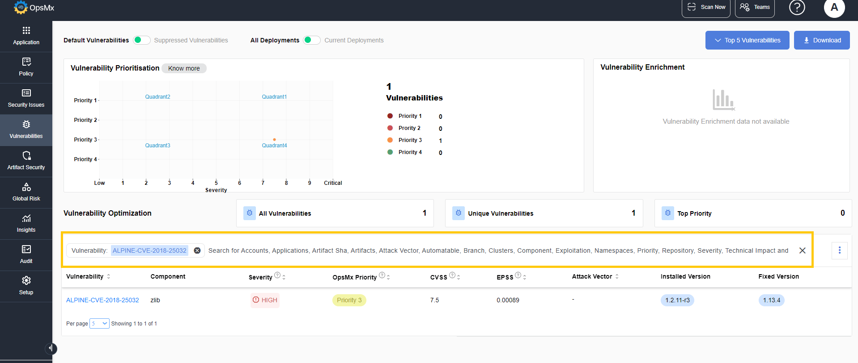Toggle All/Current Deployments switch

[x=312, y=40]
